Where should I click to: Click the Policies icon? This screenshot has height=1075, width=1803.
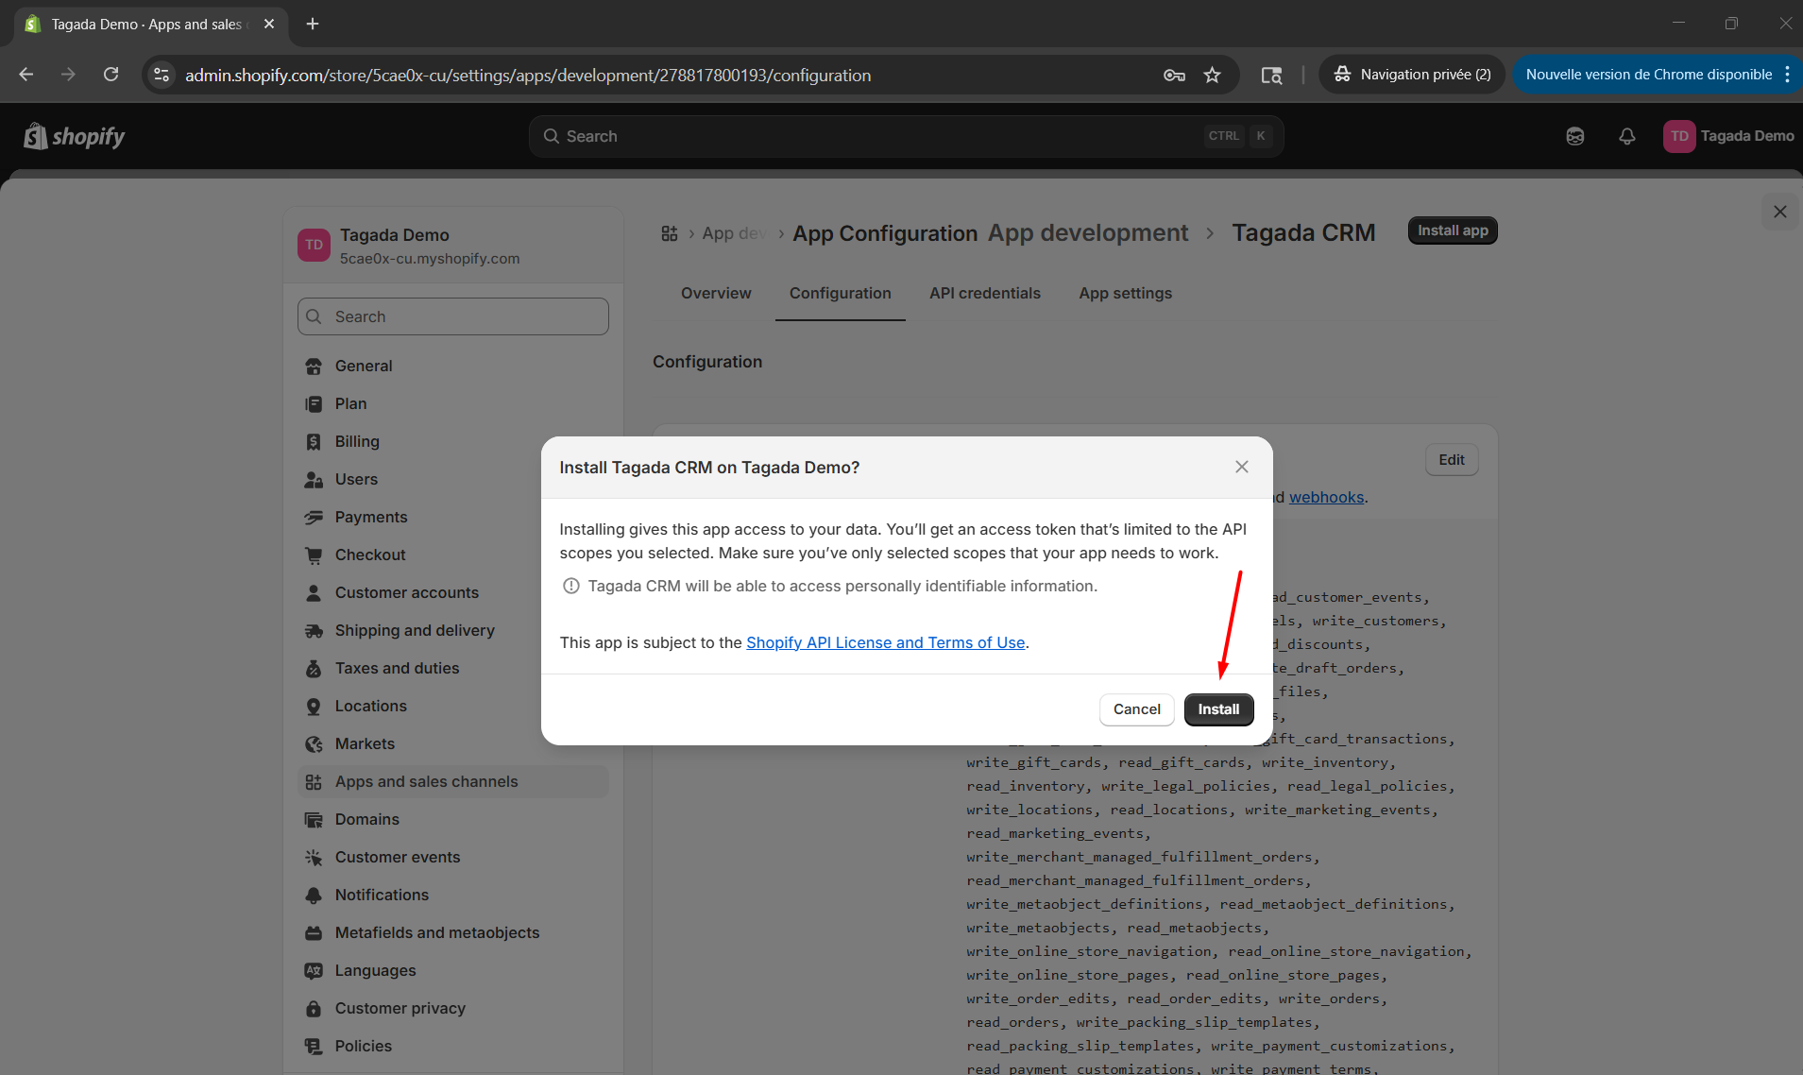[314, 1047]
